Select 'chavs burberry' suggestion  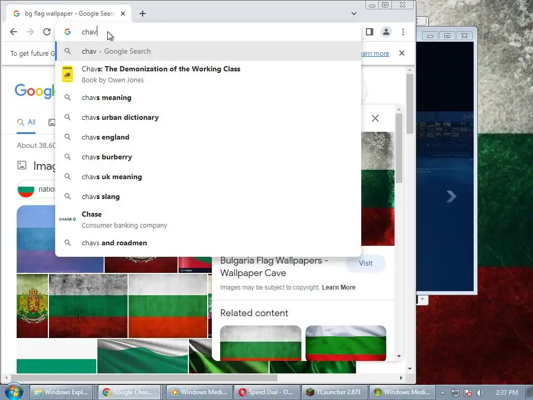[208, 157]
